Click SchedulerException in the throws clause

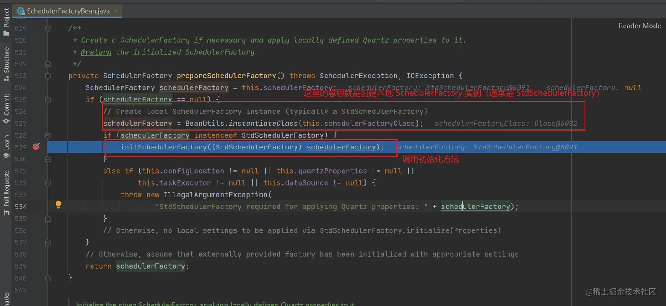tap(359, 76)
